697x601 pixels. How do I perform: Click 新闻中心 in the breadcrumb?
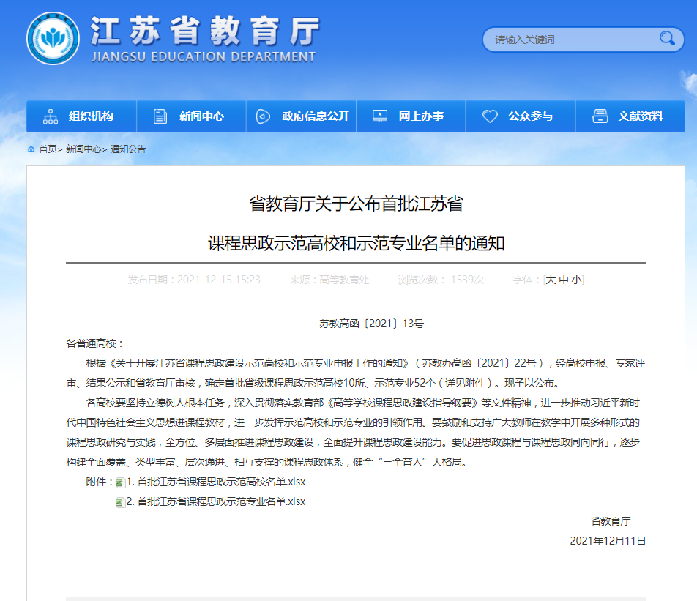click(x=83, y=149)
